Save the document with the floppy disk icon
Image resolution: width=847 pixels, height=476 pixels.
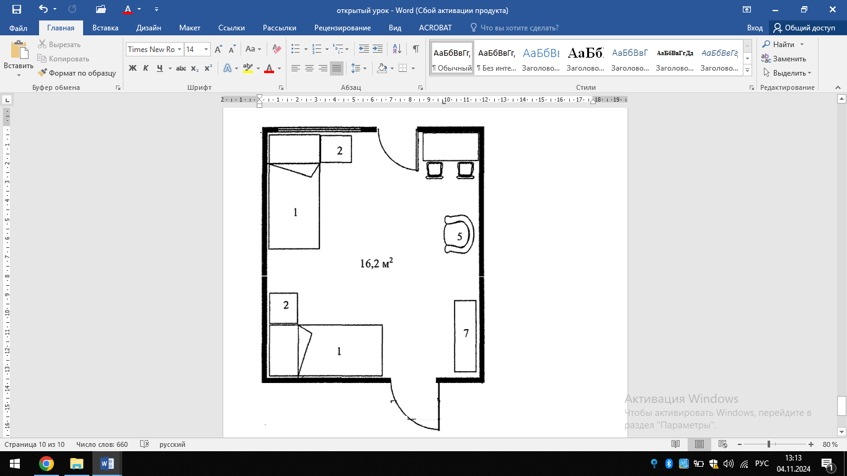[17, 9]
